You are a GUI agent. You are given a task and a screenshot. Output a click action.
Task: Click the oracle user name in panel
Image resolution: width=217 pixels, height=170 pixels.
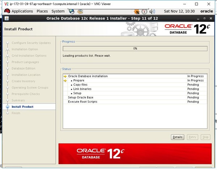(x=207, y=11)
